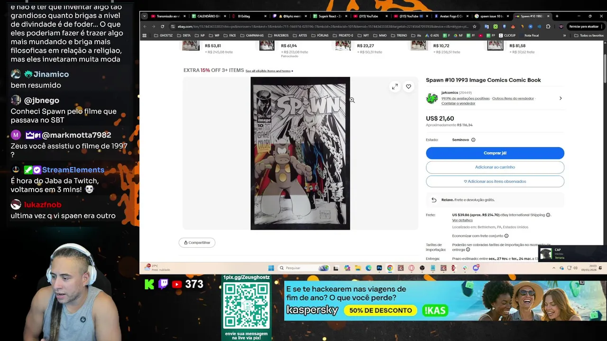
Task: Show more bookmarks with double chevron
Action: [564, 36]
